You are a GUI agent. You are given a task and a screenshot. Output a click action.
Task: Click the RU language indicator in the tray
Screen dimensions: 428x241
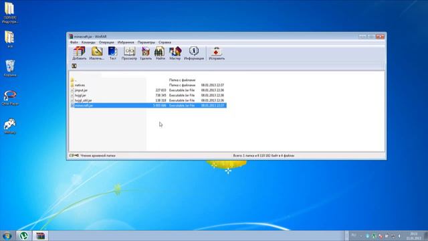[354, 236]
